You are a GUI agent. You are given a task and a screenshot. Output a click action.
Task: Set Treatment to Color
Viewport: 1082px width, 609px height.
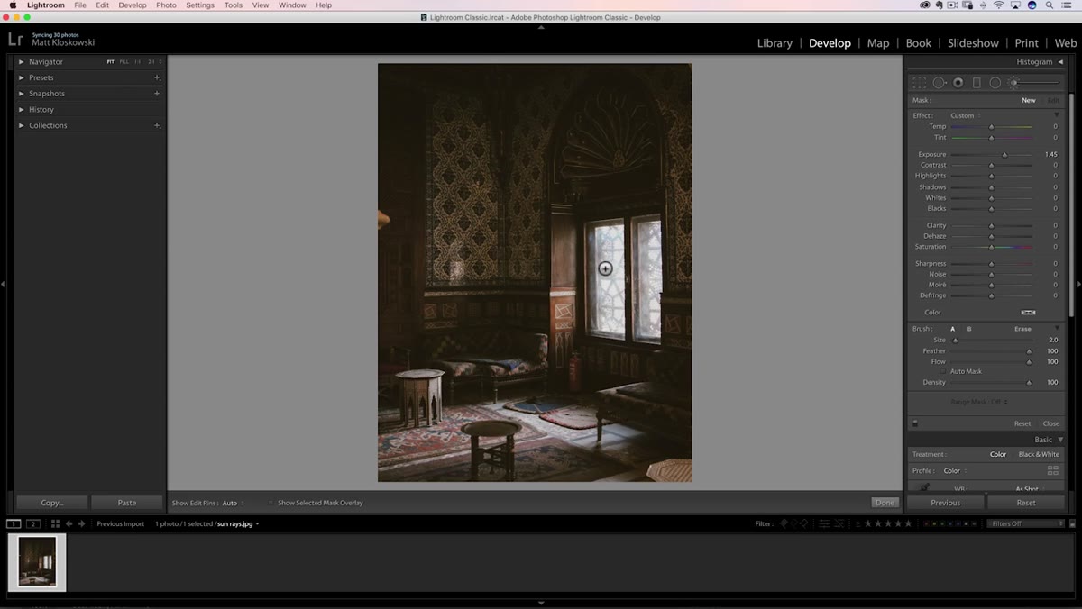[x=998, y=454]
